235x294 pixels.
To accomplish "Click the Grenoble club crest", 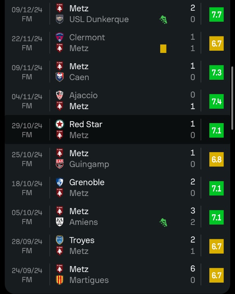I will [59, 182].
